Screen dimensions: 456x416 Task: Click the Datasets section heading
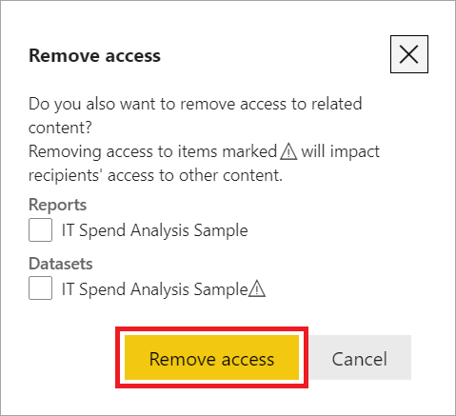(61, 264)
